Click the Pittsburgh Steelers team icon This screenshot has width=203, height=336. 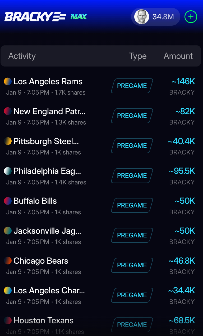click(x=8, y=141)
